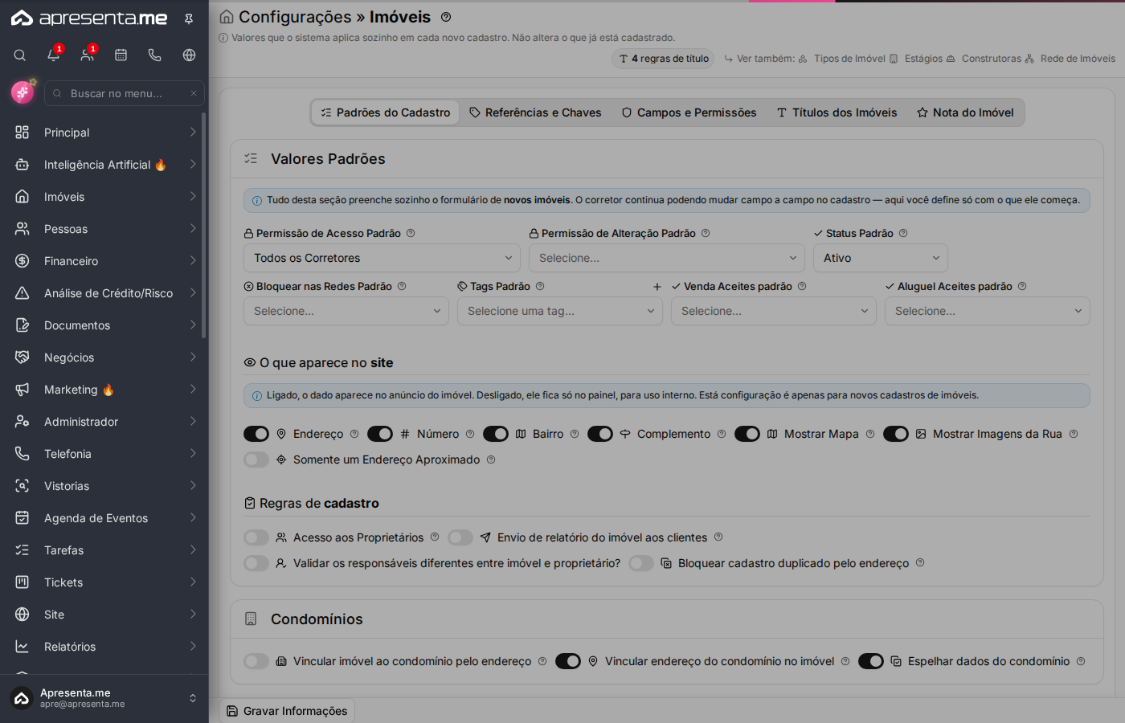
Task: Expand the Financeiro sidebar menu
Action: click(x=104, y=261)
